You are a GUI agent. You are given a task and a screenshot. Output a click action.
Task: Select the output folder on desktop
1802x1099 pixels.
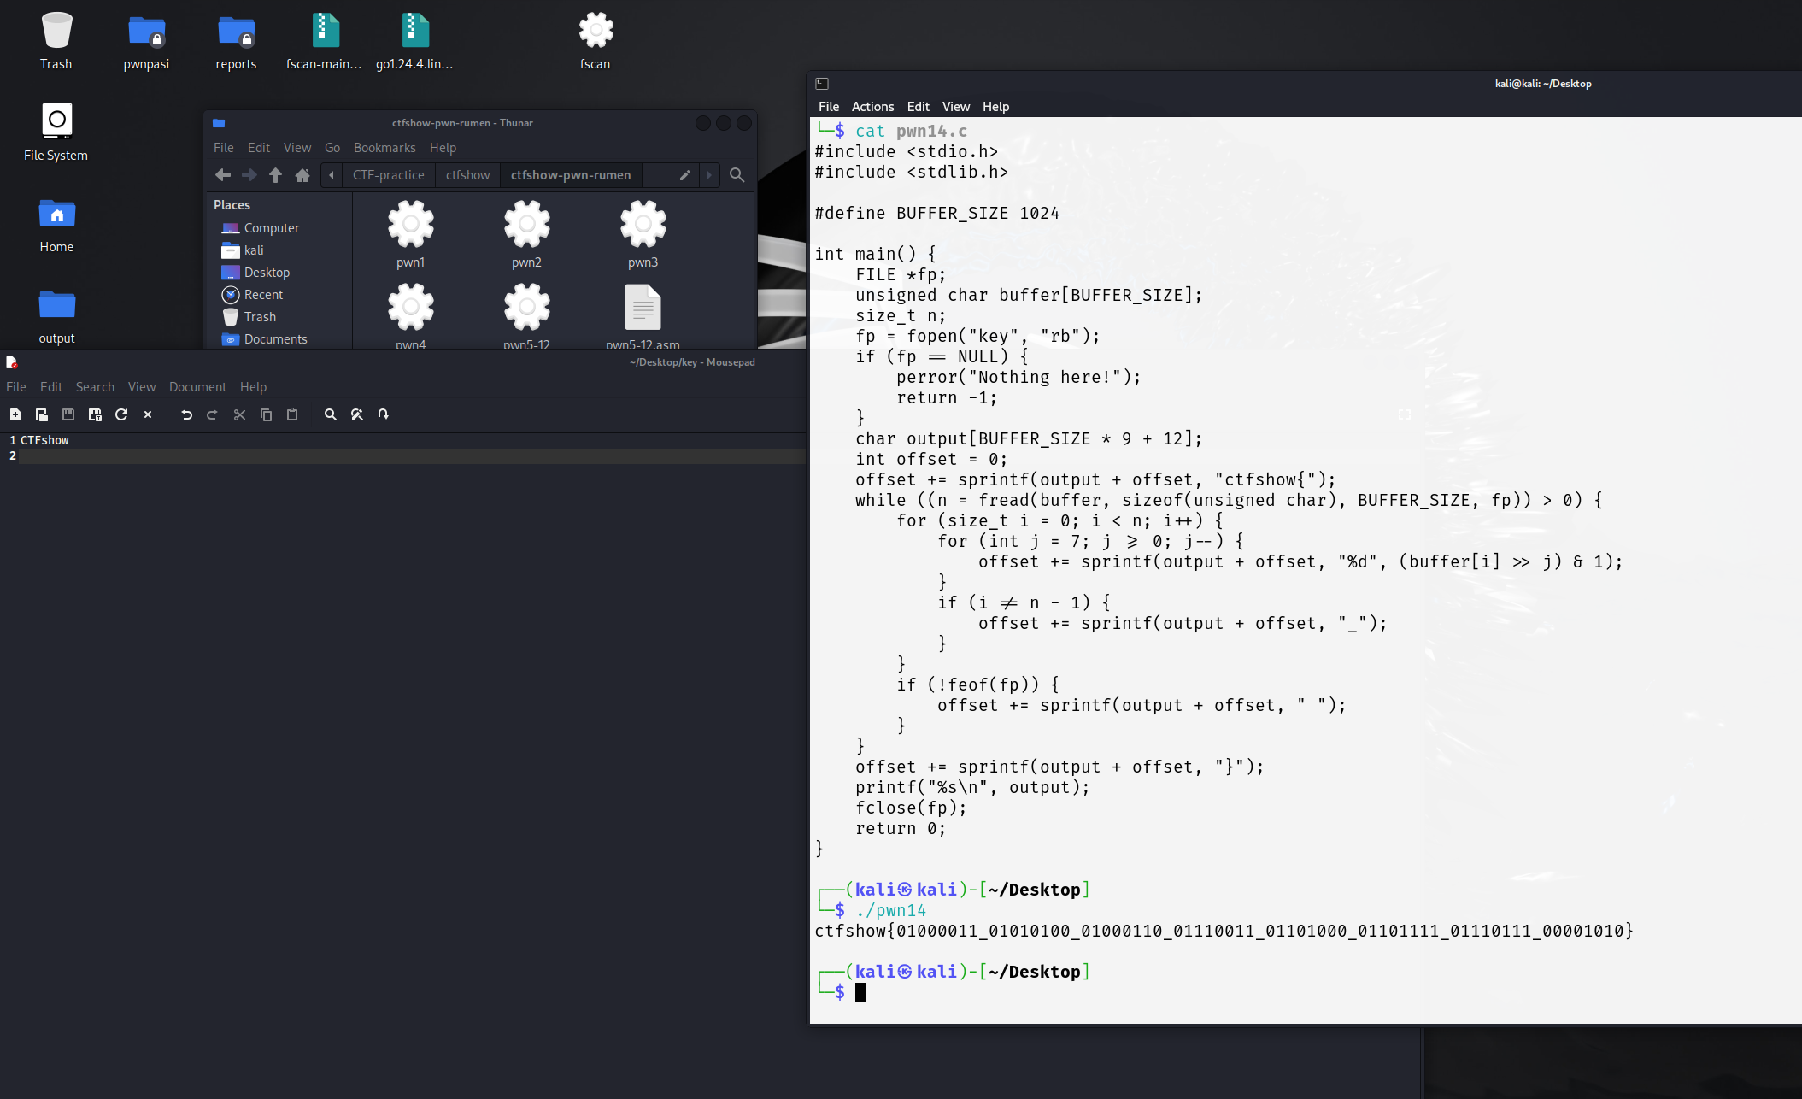click(56, 316)
